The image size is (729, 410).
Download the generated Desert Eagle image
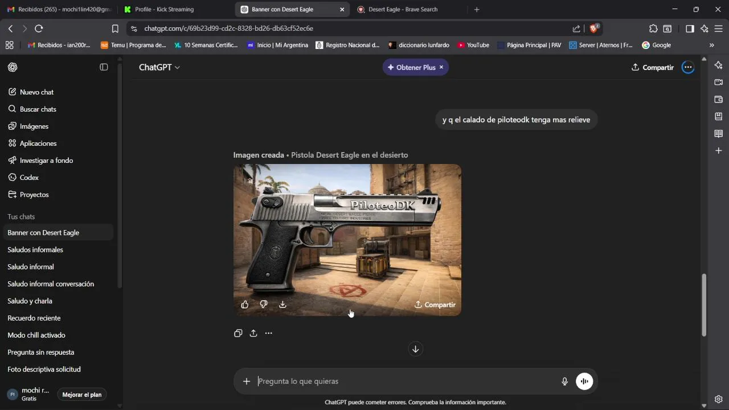282,305
